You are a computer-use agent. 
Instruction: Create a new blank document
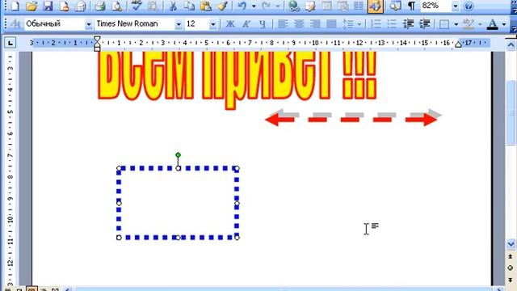[x=15, y=6]
